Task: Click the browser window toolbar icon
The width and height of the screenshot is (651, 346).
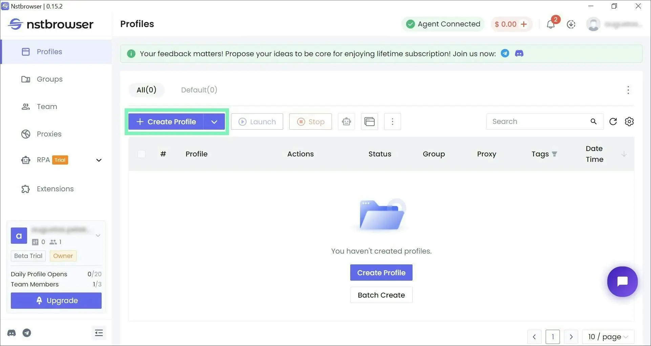Action: tap(369, 122)
